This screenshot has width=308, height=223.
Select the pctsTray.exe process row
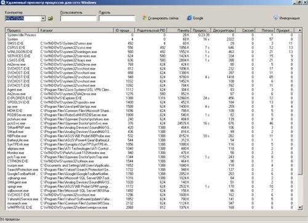[x=152, y=157]
